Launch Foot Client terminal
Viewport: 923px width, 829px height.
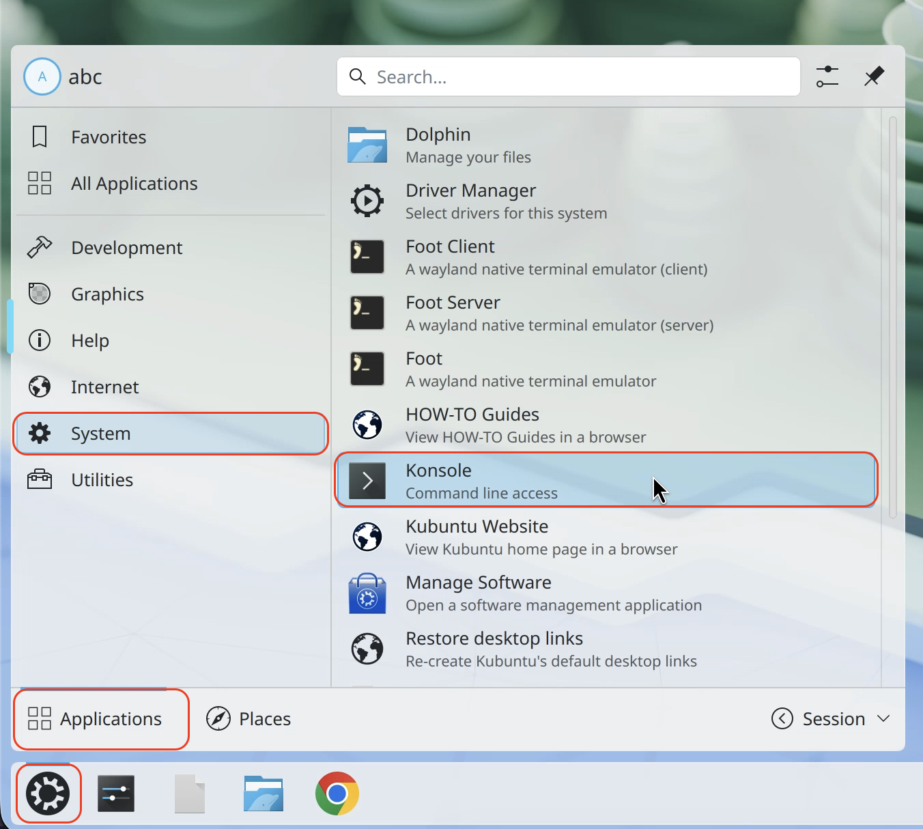point(606,257)
